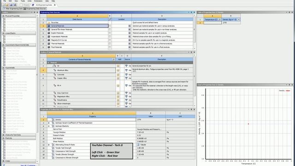Collapse the Linear Elastic toolbox group

(x=3, y=33)
